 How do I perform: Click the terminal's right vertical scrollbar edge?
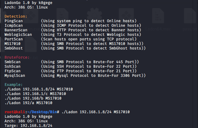tap(193, 64)
